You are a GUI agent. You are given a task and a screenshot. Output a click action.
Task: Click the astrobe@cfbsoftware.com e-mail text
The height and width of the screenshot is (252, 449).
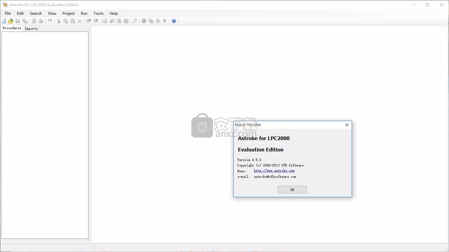click(275, 177)
